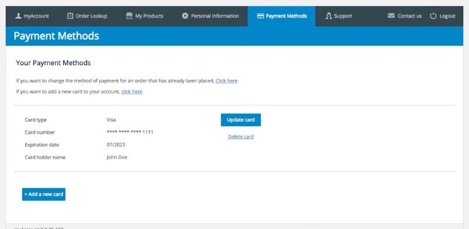Click the Logout power icon
The width and height of the screenshot is (469, 229).
pyautogui.click(x=433, y=16)
